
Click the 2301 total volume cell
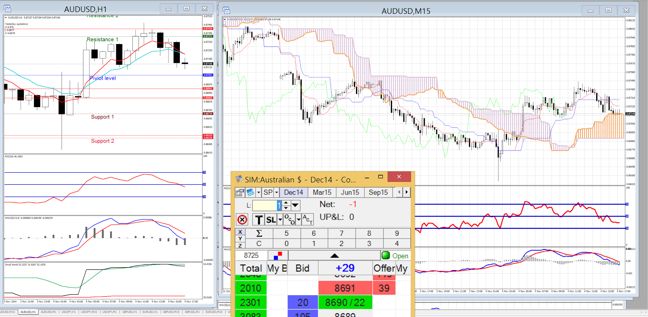(x=251, y=302)
